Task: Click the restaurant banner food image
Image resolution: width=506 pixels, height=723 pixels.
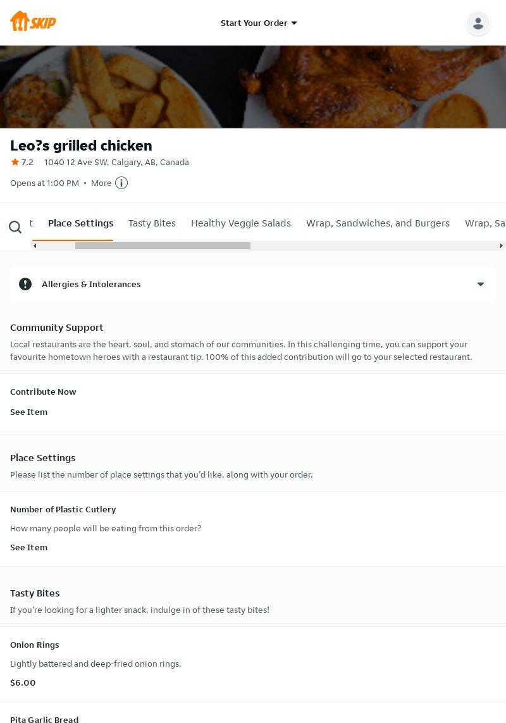Action: [253, 87]
